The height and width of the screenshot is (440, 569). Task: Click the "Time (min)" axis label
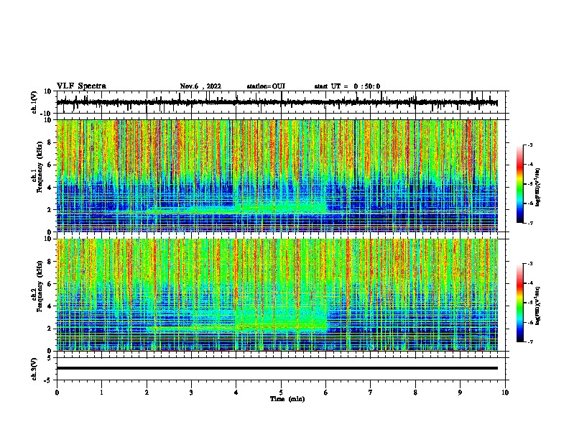click(287, 399)
